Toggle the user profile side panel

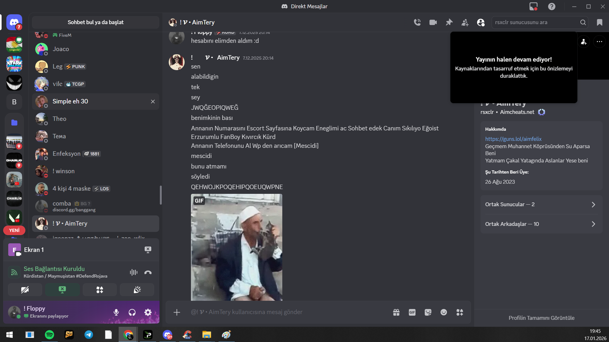(x=481, y=22)
